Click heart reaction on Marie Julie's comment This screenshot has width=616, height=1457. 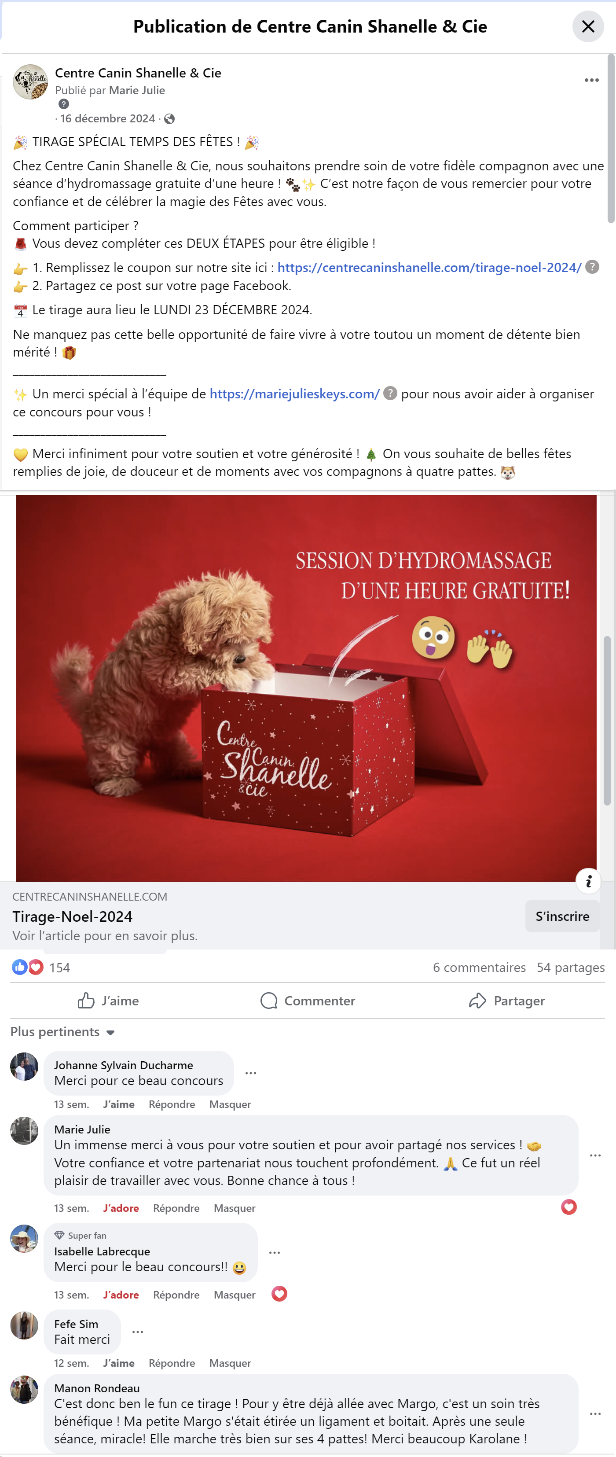[x=568, y=1207]
